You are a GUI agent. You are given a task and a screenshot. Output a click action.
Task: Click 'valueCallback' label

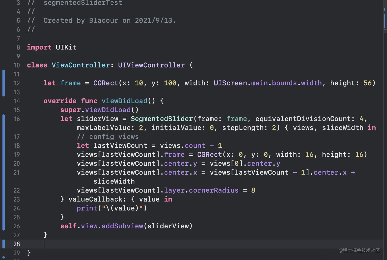[95, 199]
